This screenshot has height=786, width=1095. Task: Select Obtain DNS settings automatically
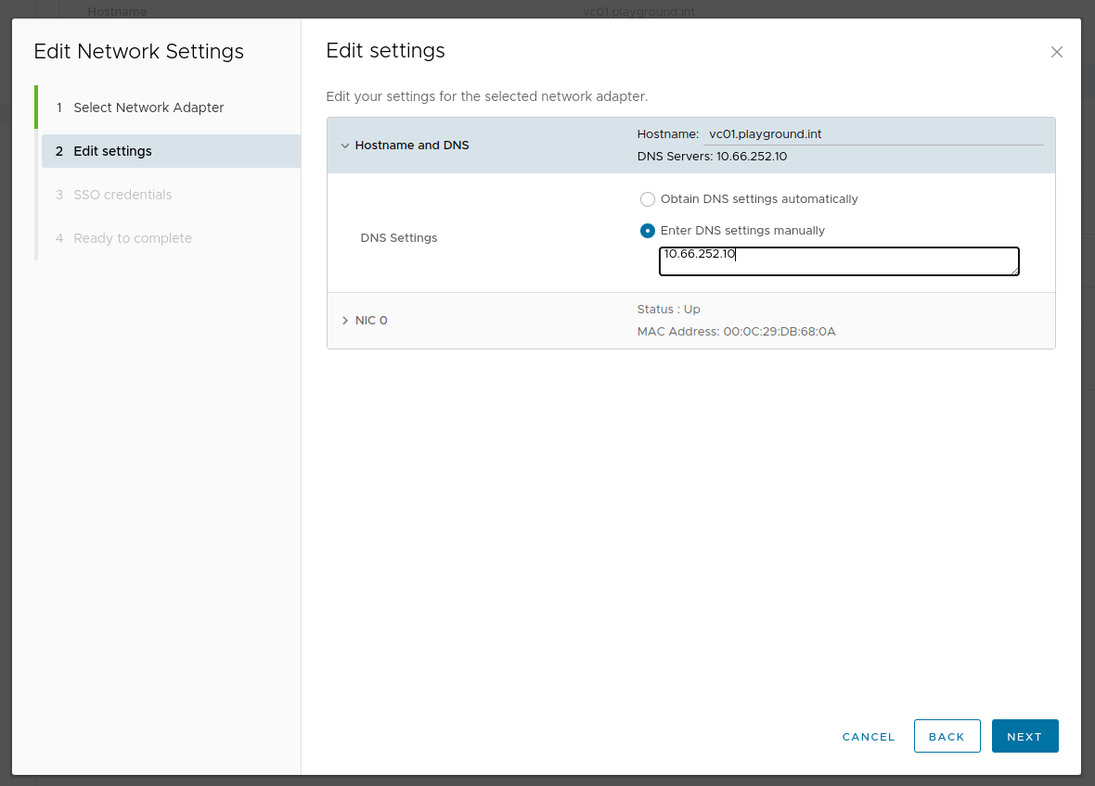(x=648, y=199)
